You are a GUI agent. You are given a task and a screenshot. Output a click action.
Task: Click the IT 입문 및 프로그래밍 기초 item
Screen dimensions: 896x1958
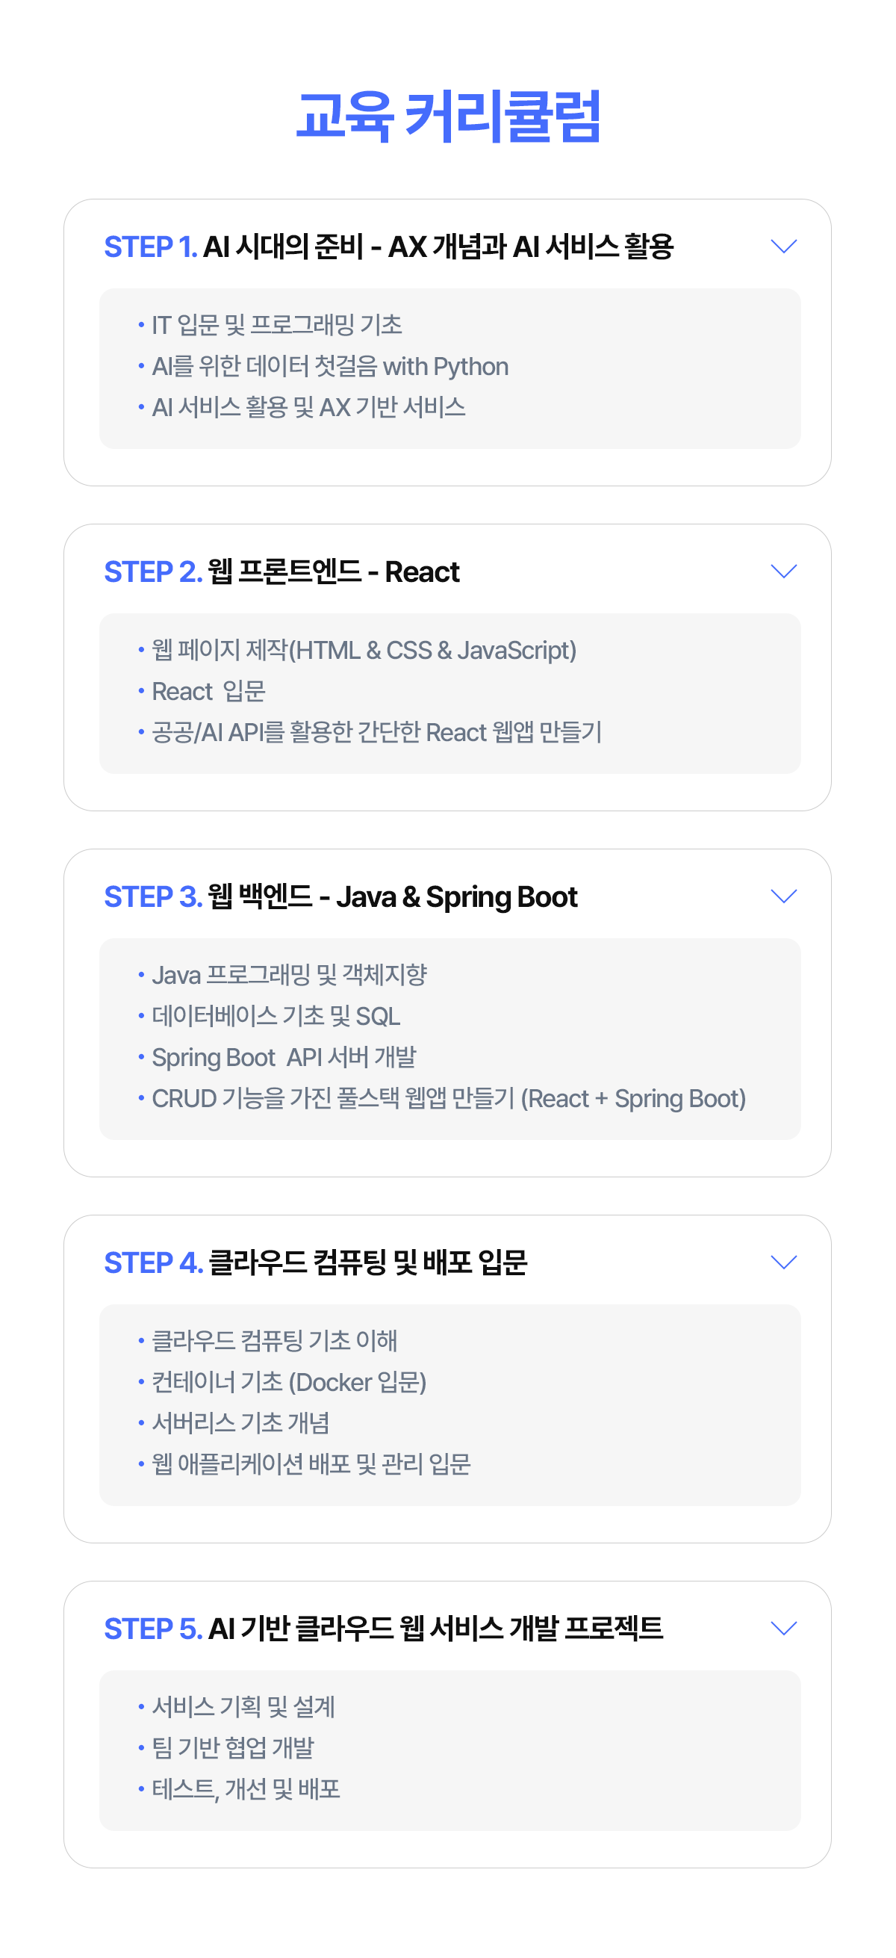click(276, 325)
